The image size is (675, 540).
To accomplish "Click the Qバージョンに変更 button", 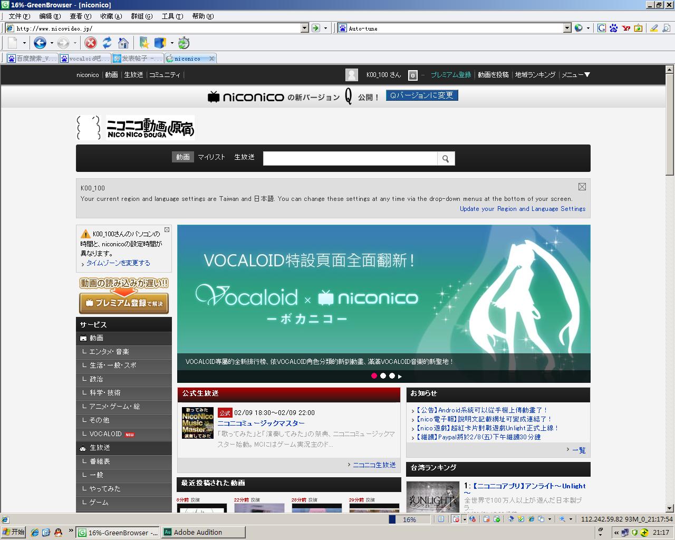I will pos(422,95).
